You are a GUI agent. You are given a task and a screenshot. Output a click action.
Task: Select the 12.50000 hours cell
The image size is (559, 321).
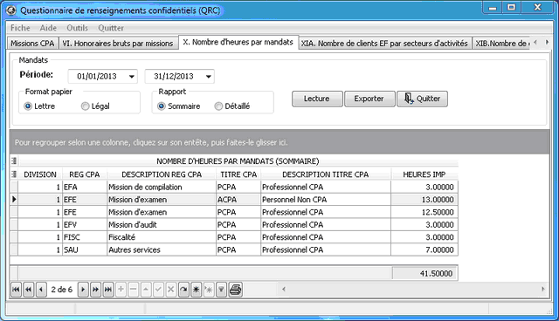pyautogui.click(x=424, y=212)
